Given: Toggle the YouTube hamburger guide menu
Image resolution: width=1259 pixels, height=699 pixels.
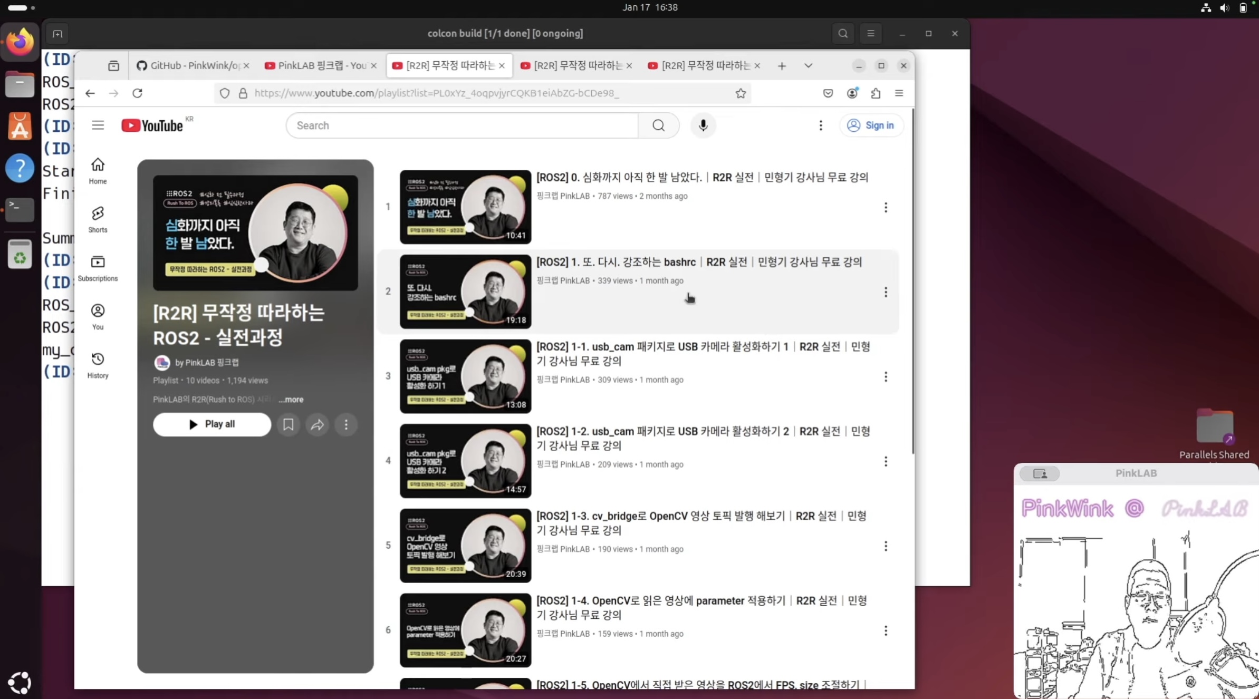Looking at the screenshot, I should pos(98,125).
